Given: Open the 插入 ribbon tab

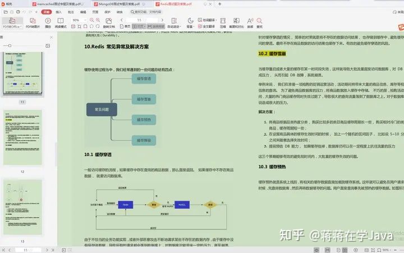Looking at the screenshot, I should (x=58, y=12).
